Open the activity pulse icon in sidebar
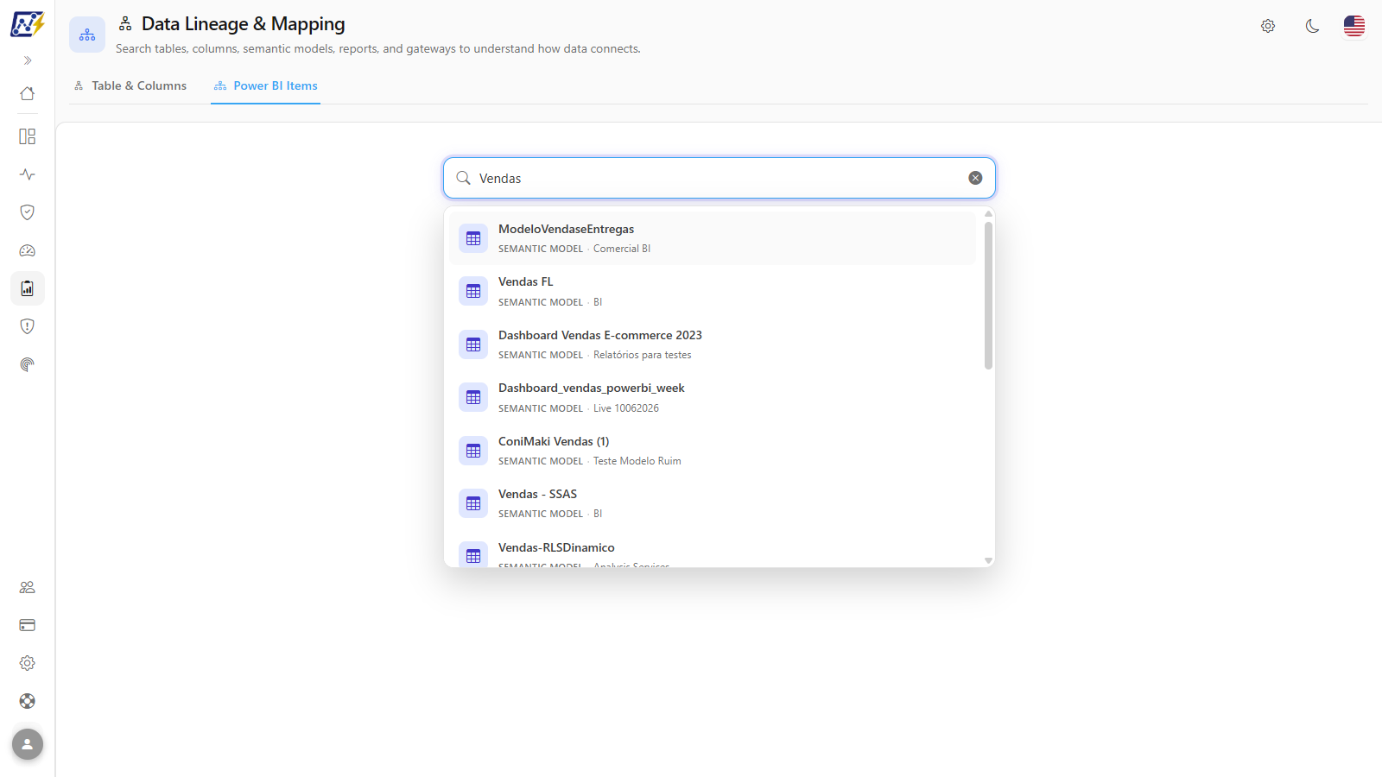Viewport: 1382px width, 777px height. (28, 174)
